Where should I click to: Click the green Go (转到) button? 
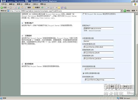point(127,11)
